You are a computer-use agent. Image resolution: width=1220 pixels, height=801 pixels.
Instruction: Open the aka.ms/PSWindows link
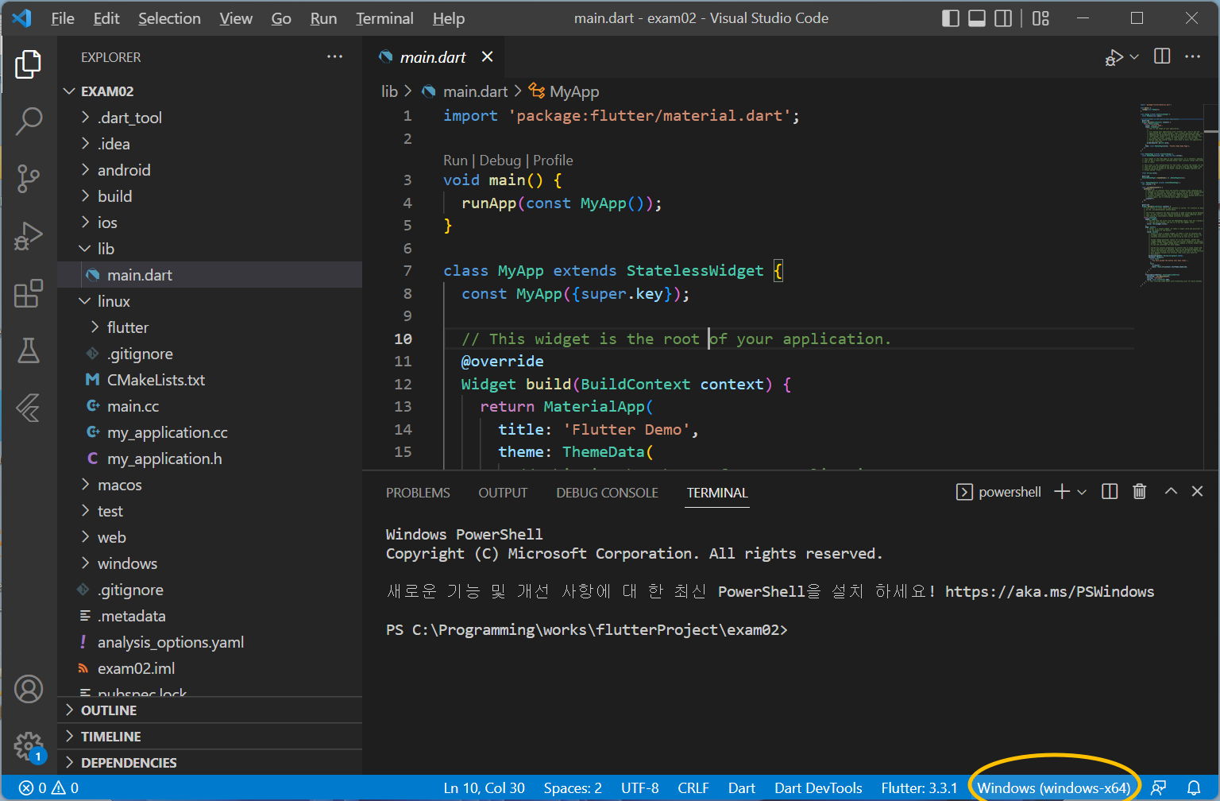(1049, 591)
